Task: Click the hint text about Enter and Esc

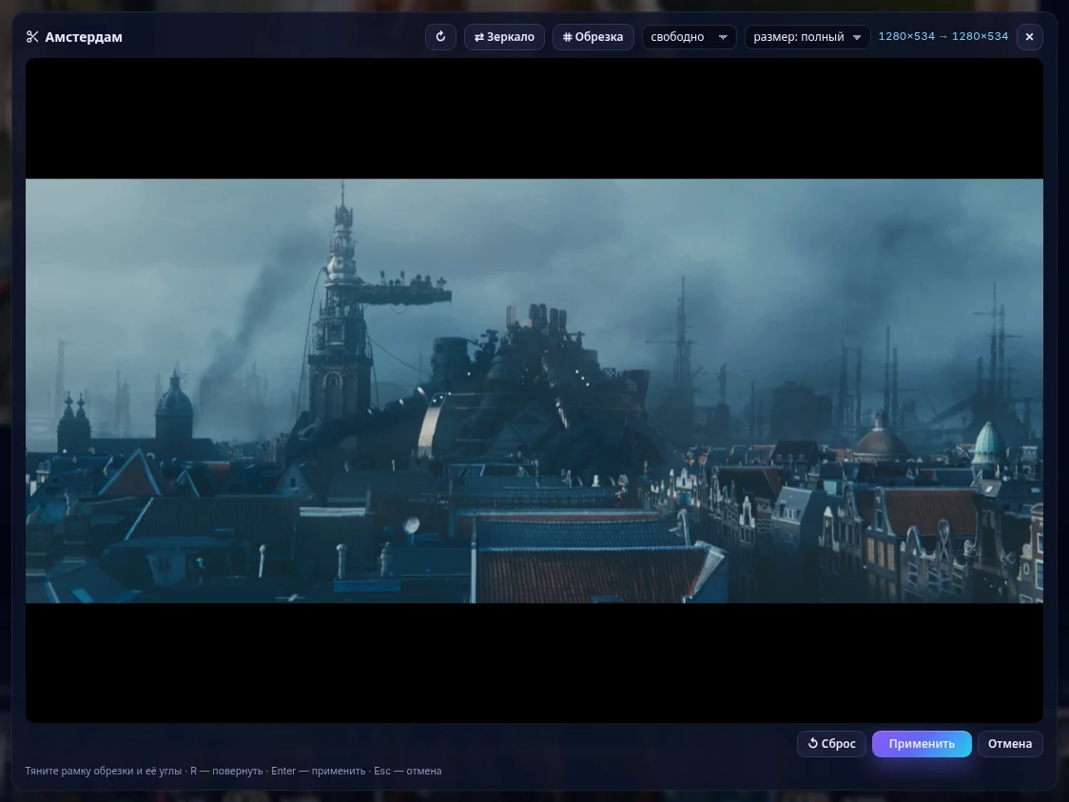Action: [233, 771]
